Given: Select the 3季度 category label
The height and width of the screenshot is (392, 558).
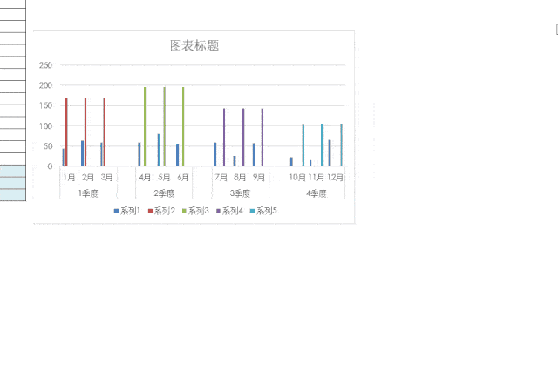Looking at the screenshot, I should click(240, 193).
